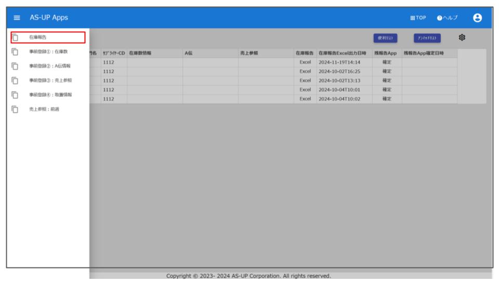Click the icon beside 事前登録②:A伝情報
499x281 pixels.
pos(16,66)
